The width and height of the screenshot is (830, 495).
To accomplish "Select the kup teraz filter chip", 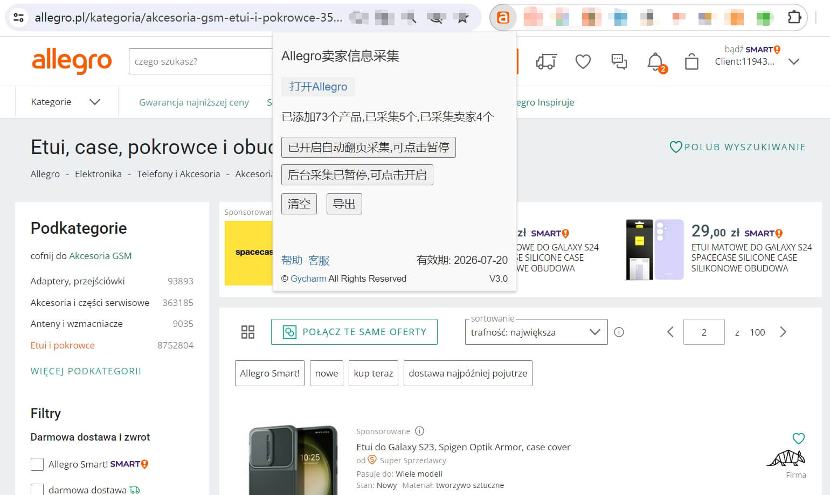I will point(373,373).
